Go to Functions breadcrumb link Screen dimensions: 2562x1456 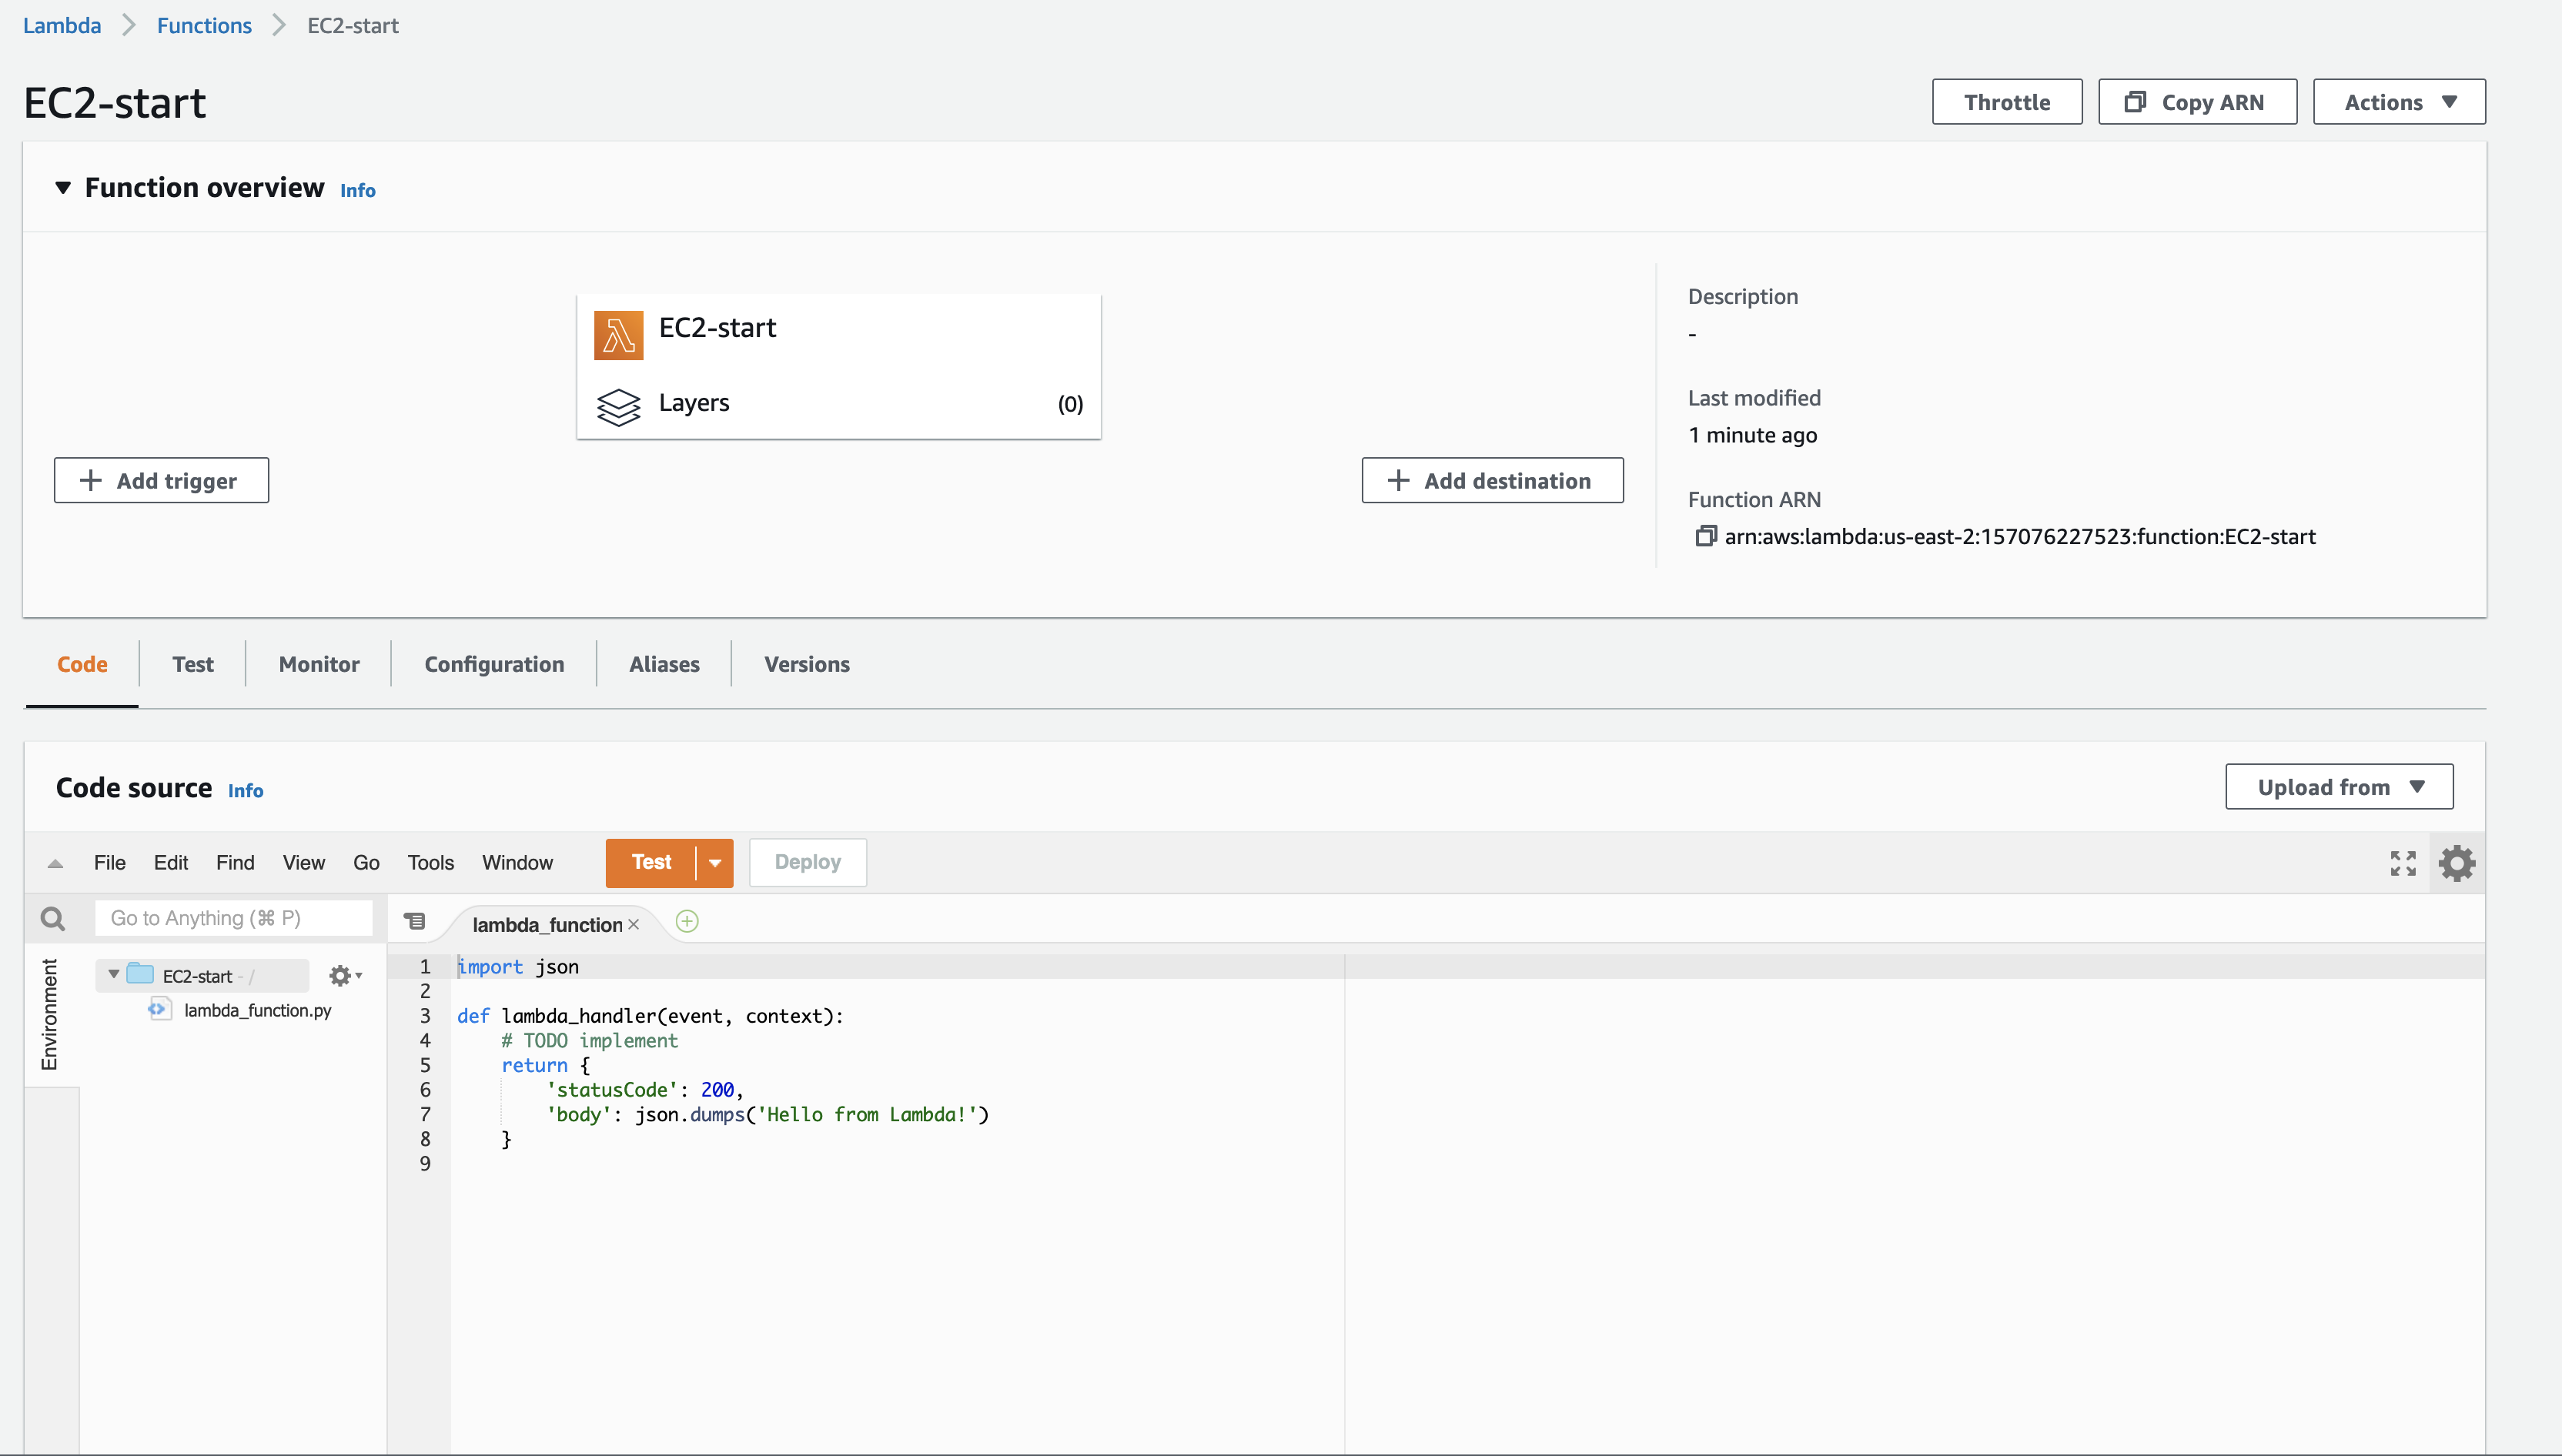(x=204, y=25)
